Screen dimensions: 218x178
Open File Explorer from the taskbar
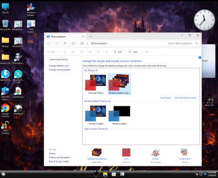(x=105, y=174)
